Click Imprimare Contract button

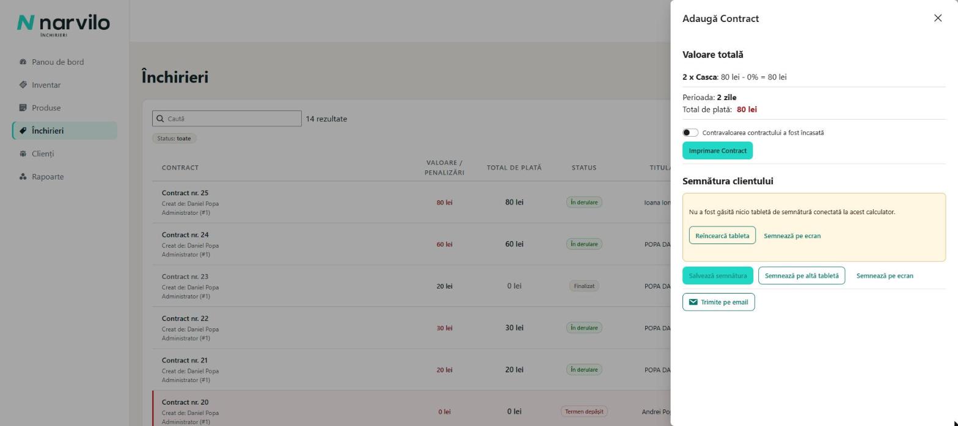coord(717,151)
